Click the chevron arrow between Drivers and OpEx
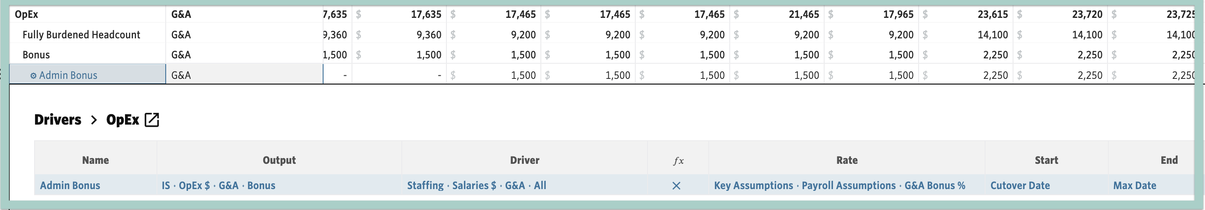The height and width of the screenshot is (210, 1205). click(x=94, y=120)
